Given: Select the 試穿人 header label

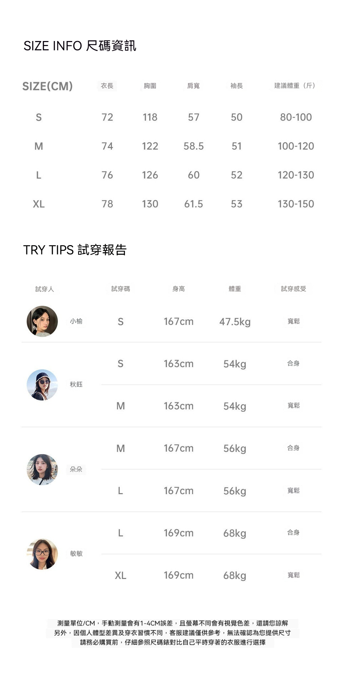Looking at the screenshot, I should (x=45, y=289).
